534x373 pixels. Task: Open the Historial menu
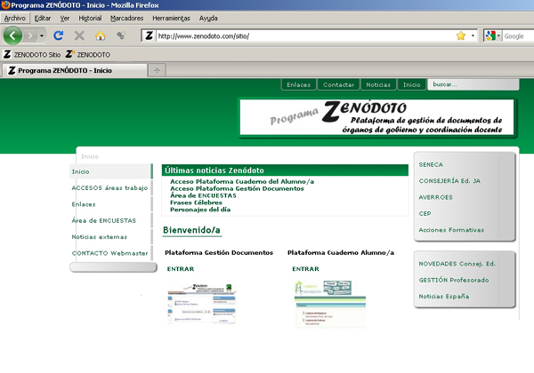coord(90,19)
